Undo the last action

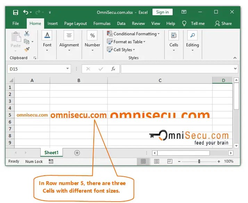[x=26, y=12]
